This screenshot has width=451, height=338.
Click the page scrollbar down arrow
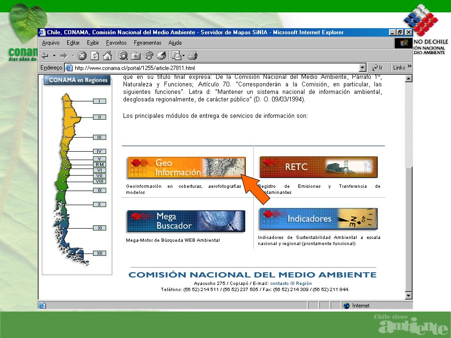(x=408, y=295)
